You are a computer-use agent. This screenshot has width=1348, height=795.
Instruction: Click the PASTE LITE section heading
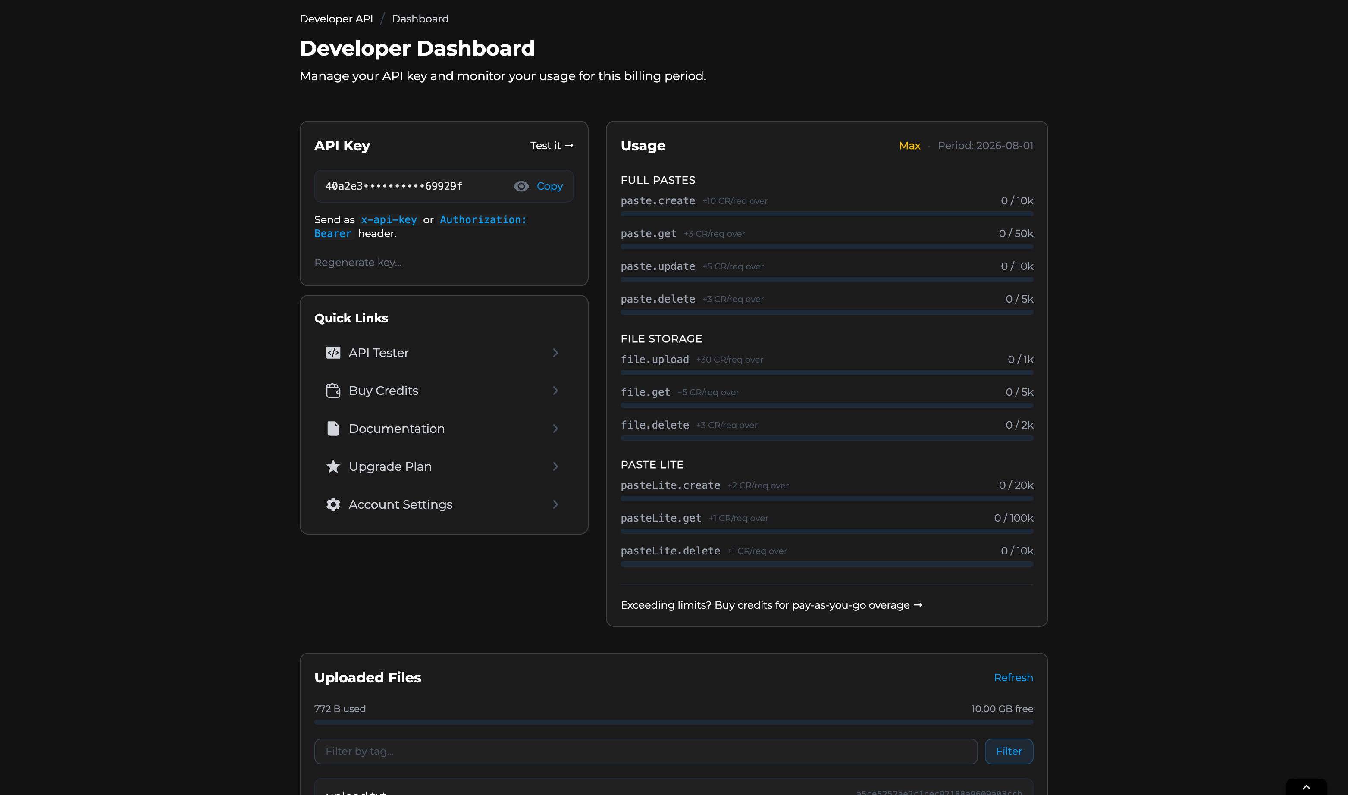[652, 465]
